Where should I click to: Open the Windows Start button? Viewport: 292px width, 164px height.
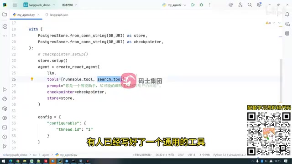click(3, 161)
